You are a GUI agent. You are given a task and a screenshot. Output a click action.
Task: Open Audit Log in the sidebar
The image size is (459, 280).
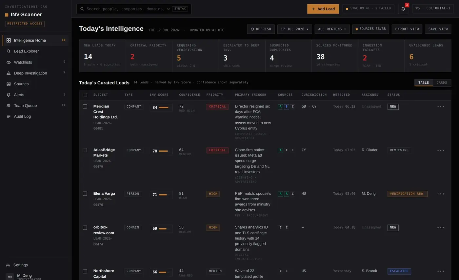click(35, 116)
